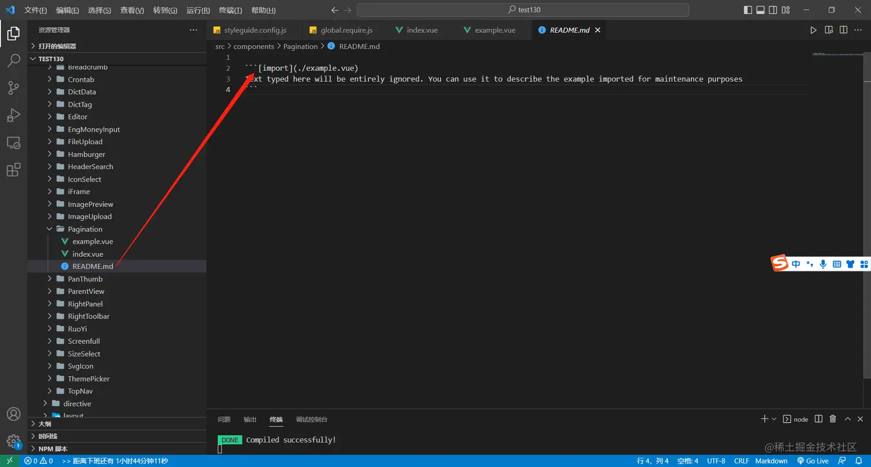Viewport: 871px width, 467px height.
Task: Open the Source Control view
Action: [13, 88]
